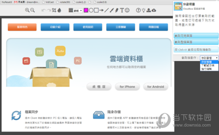Select the highlighter marker tool
The width and height of the screenshot is (219, 135).
coord(117,10)
